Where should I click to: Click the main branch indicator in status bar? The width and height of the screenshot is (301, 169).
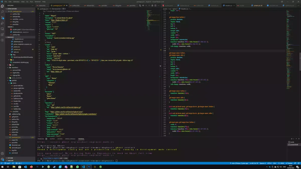click(7, 163)
